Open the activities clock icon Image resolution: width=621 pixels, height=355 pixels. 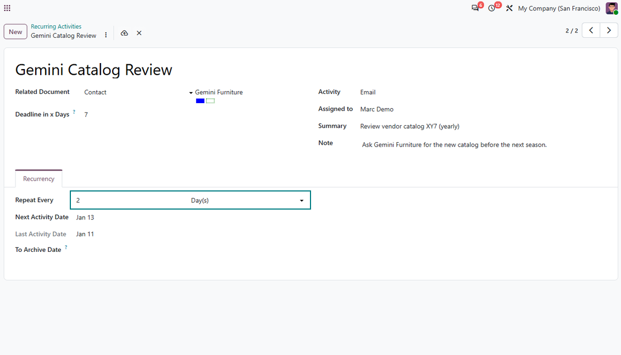(x=492, y=8)
